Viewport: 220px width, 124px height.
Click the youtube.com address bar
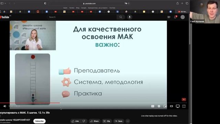(x=89, y=3)
